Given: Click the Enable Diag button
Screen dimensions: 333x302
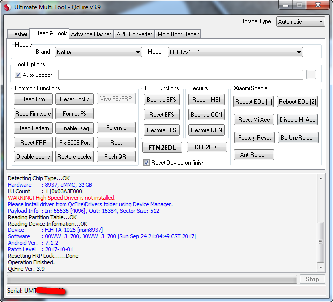Looking at the screenshot, I should click(75, 128).
